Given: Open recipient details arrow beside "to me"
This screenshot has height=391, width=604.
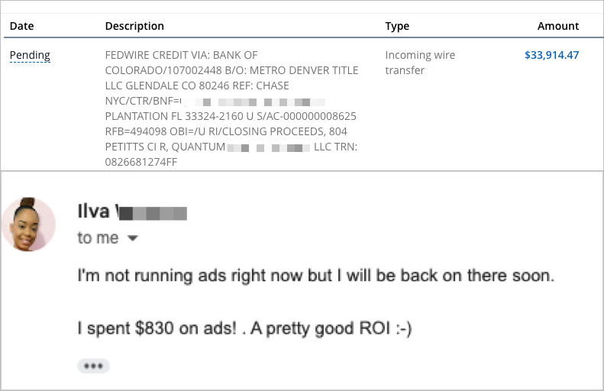Looking at the screenshot, I should (133, 239).
